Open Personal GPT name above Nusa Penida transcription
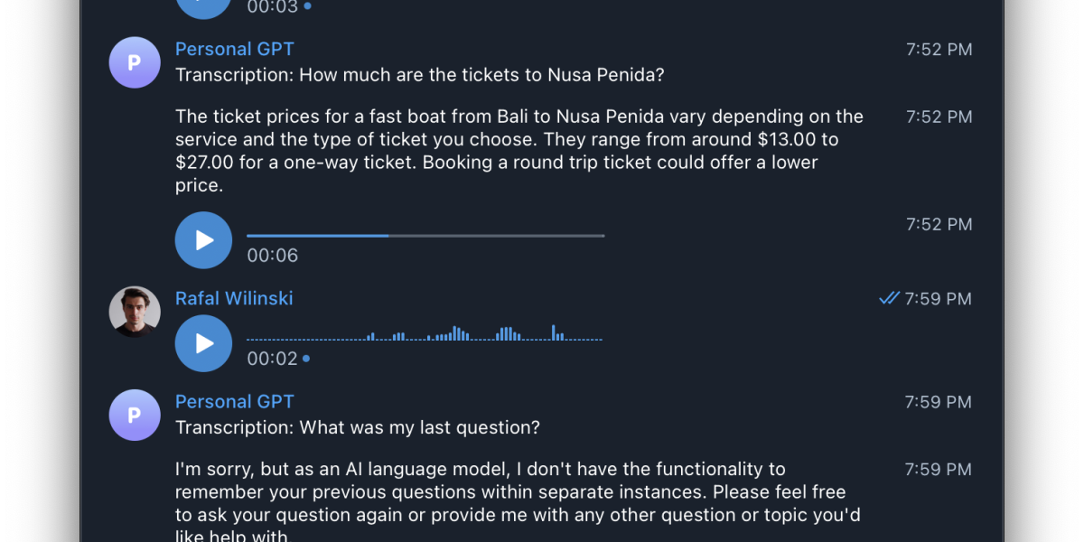This screenshot has height=542, width=1084. point(234,49)
